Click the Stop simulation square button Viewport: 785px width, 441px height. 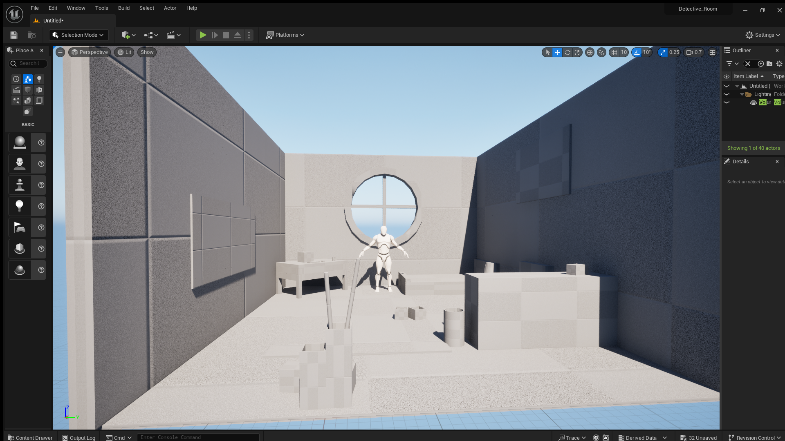(226, 35)
